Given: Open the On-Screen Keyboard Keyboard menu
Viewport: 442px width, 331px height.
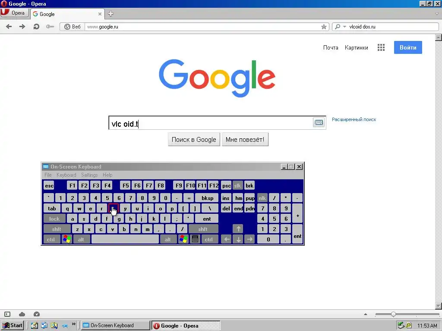Looking at the screenshot, I should pos(66,175).
